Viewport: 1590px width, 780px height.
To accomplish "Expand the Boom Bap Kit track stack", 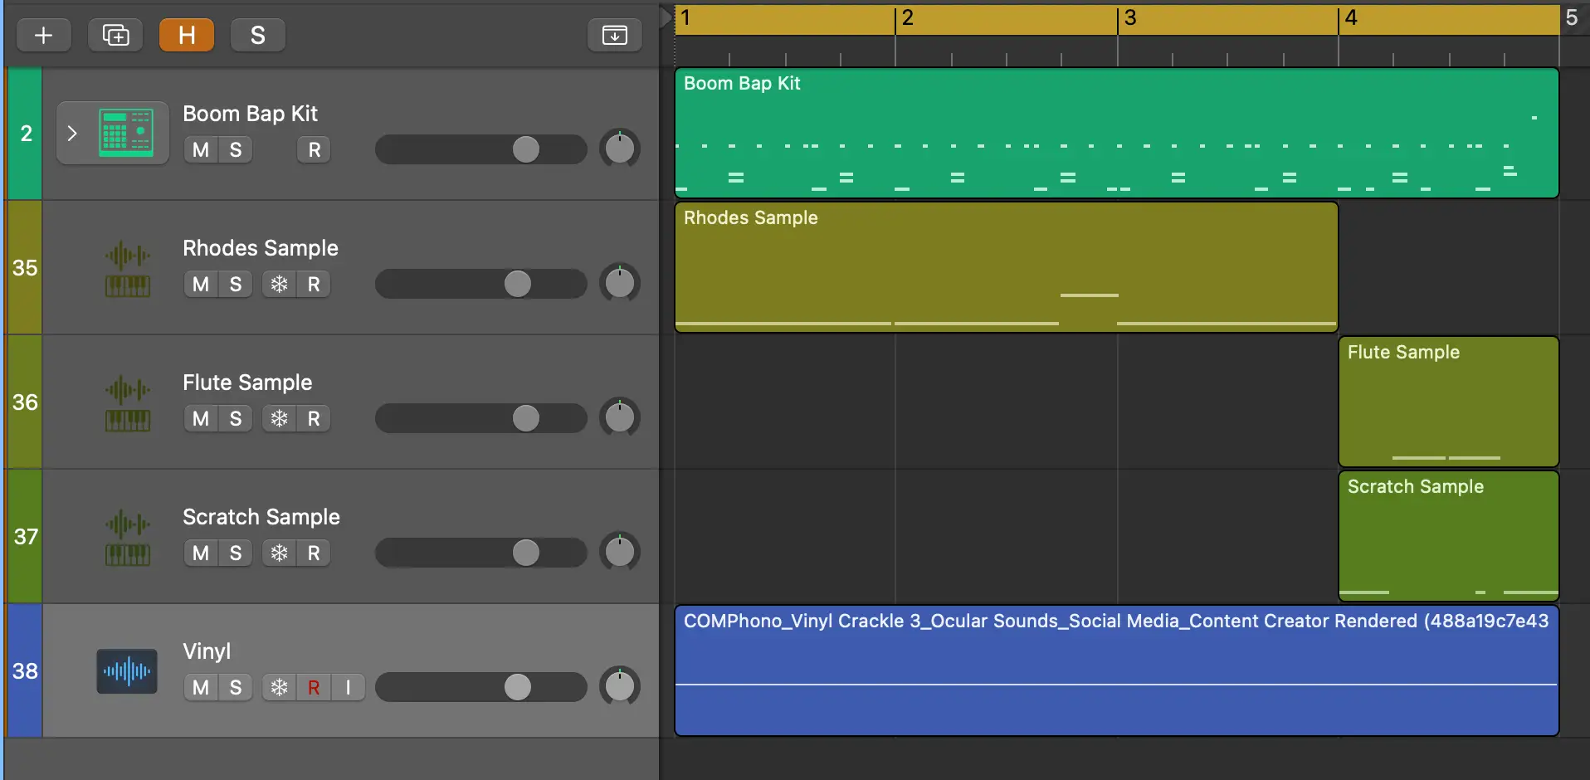I will tap(72, 133).
